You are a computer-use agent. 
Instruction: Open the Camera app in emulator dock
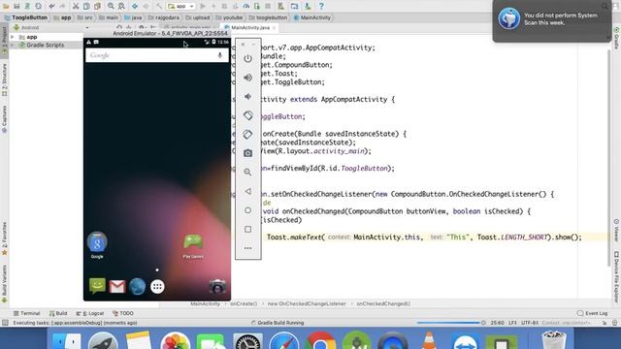coord(217,287)
